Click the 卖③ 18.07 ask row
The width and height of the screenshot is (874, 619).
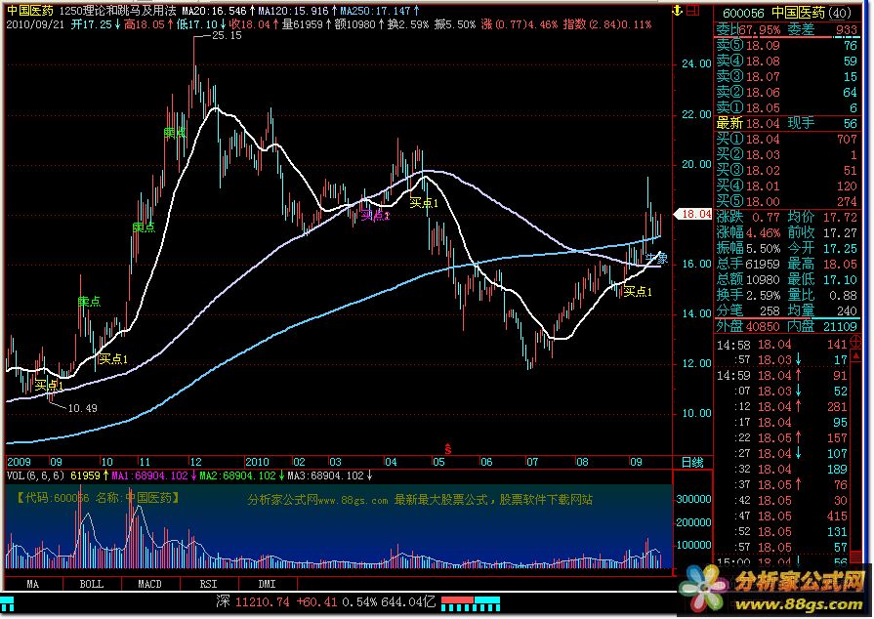pos(786,76)
